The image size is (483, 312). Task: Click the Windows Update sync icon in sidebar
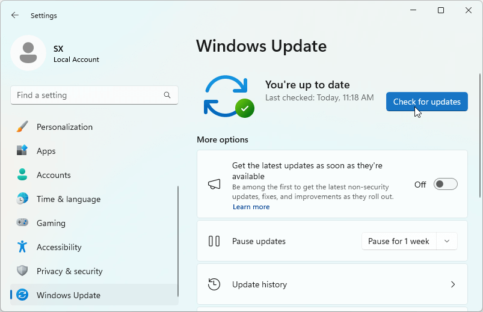pos(22,295)
